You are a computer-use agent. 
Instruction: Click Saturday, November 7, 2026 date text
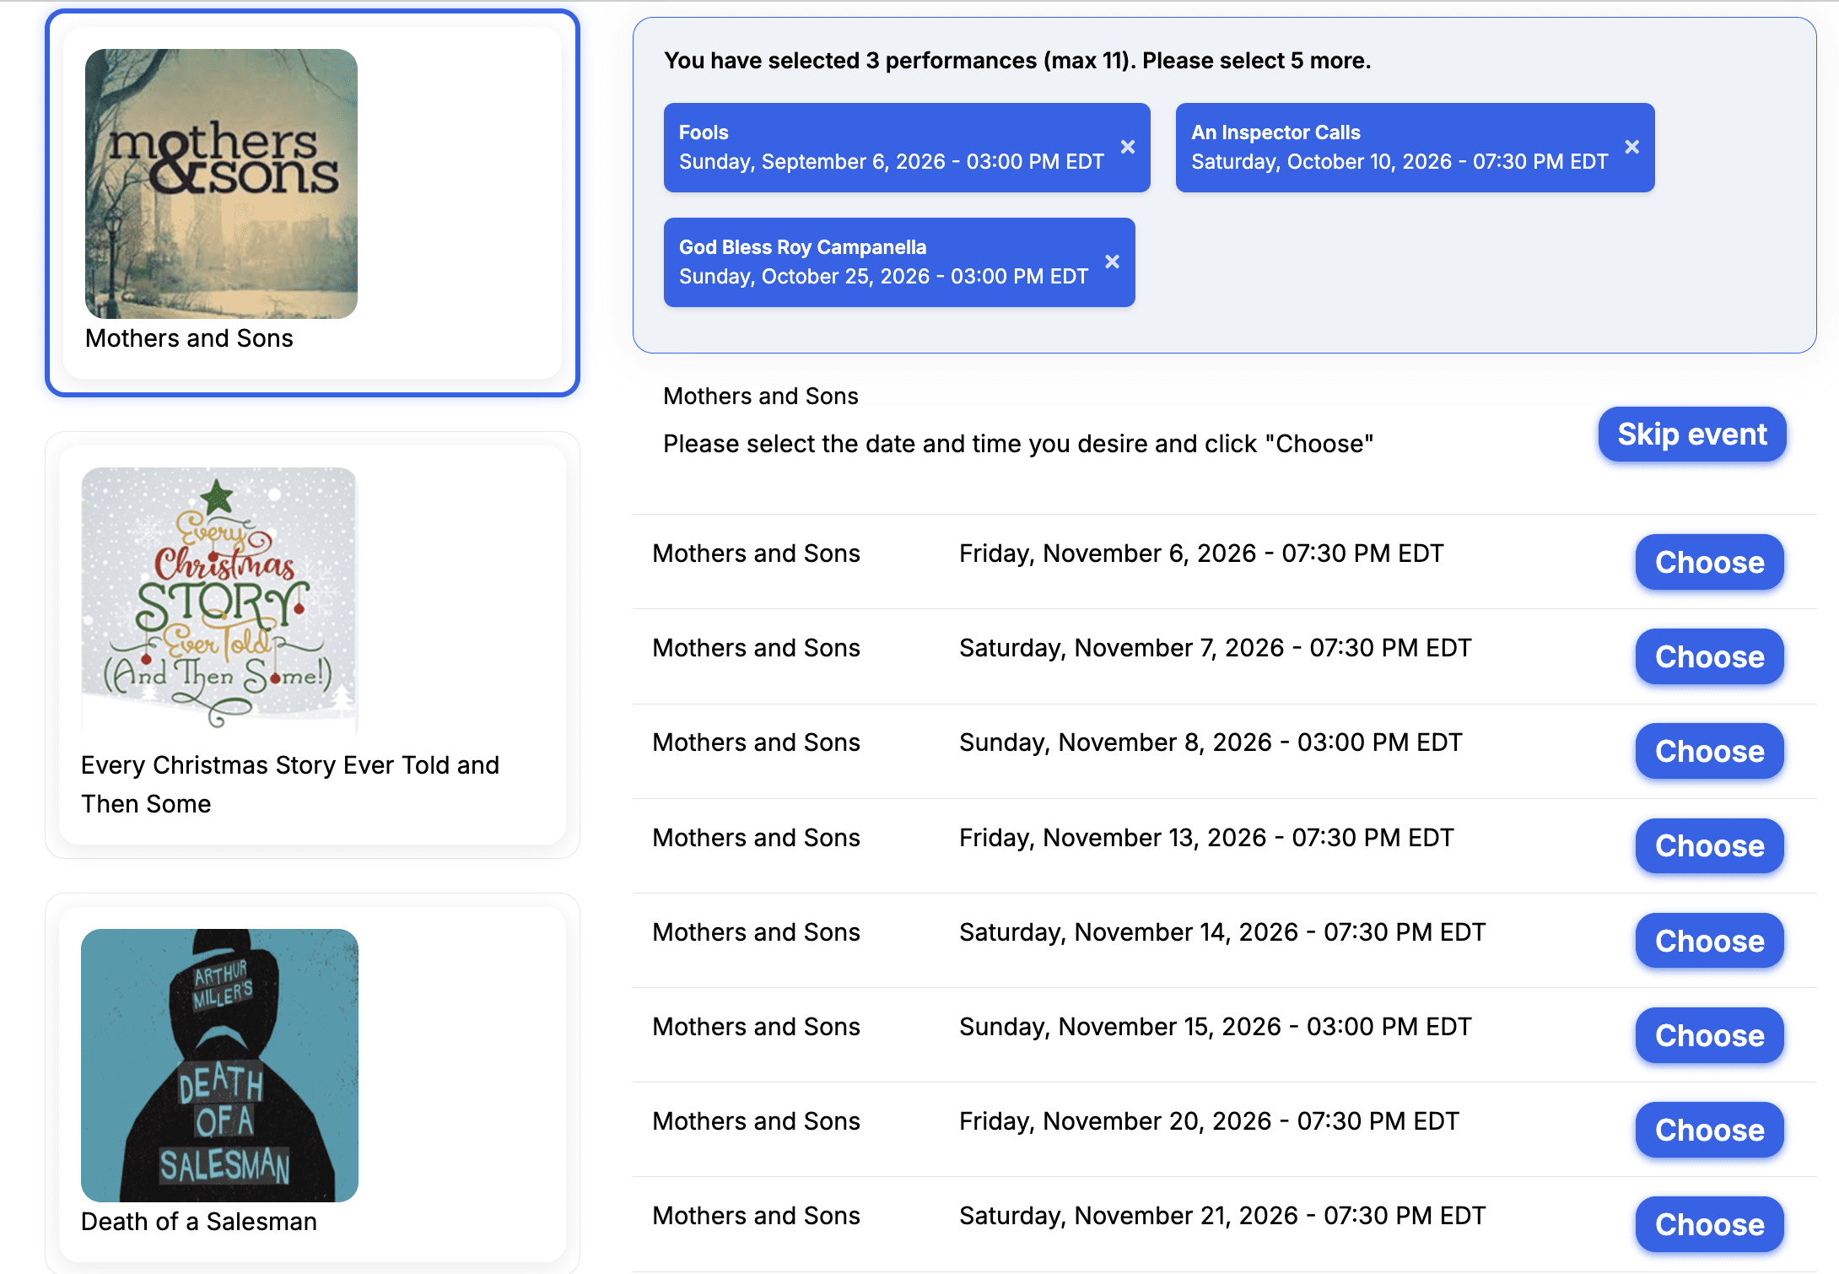[1215, 648]
